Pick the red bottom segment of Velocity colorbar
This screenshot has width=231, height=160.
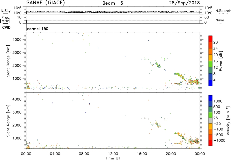(x=210, y=143)
